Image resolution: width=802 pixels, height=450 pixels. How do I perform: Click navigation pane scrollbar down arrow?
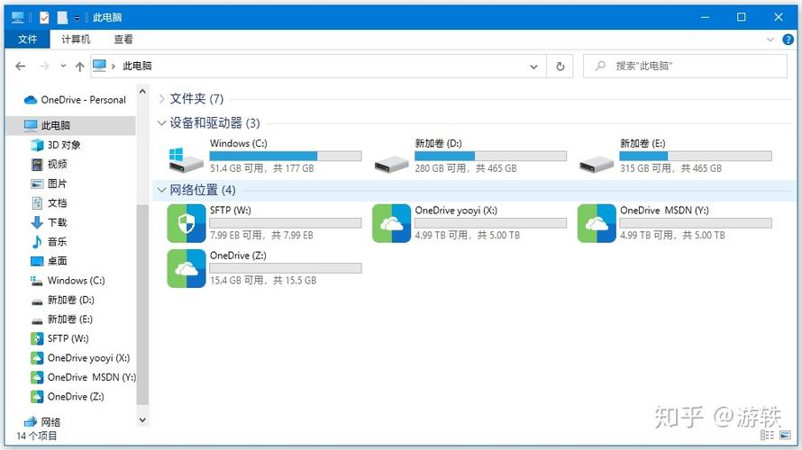142,420
